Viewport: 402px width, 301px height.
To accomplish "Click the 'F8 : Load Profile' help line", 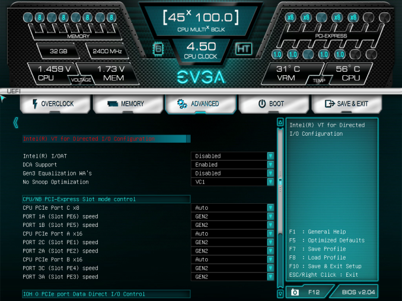I will pos(318,258).
